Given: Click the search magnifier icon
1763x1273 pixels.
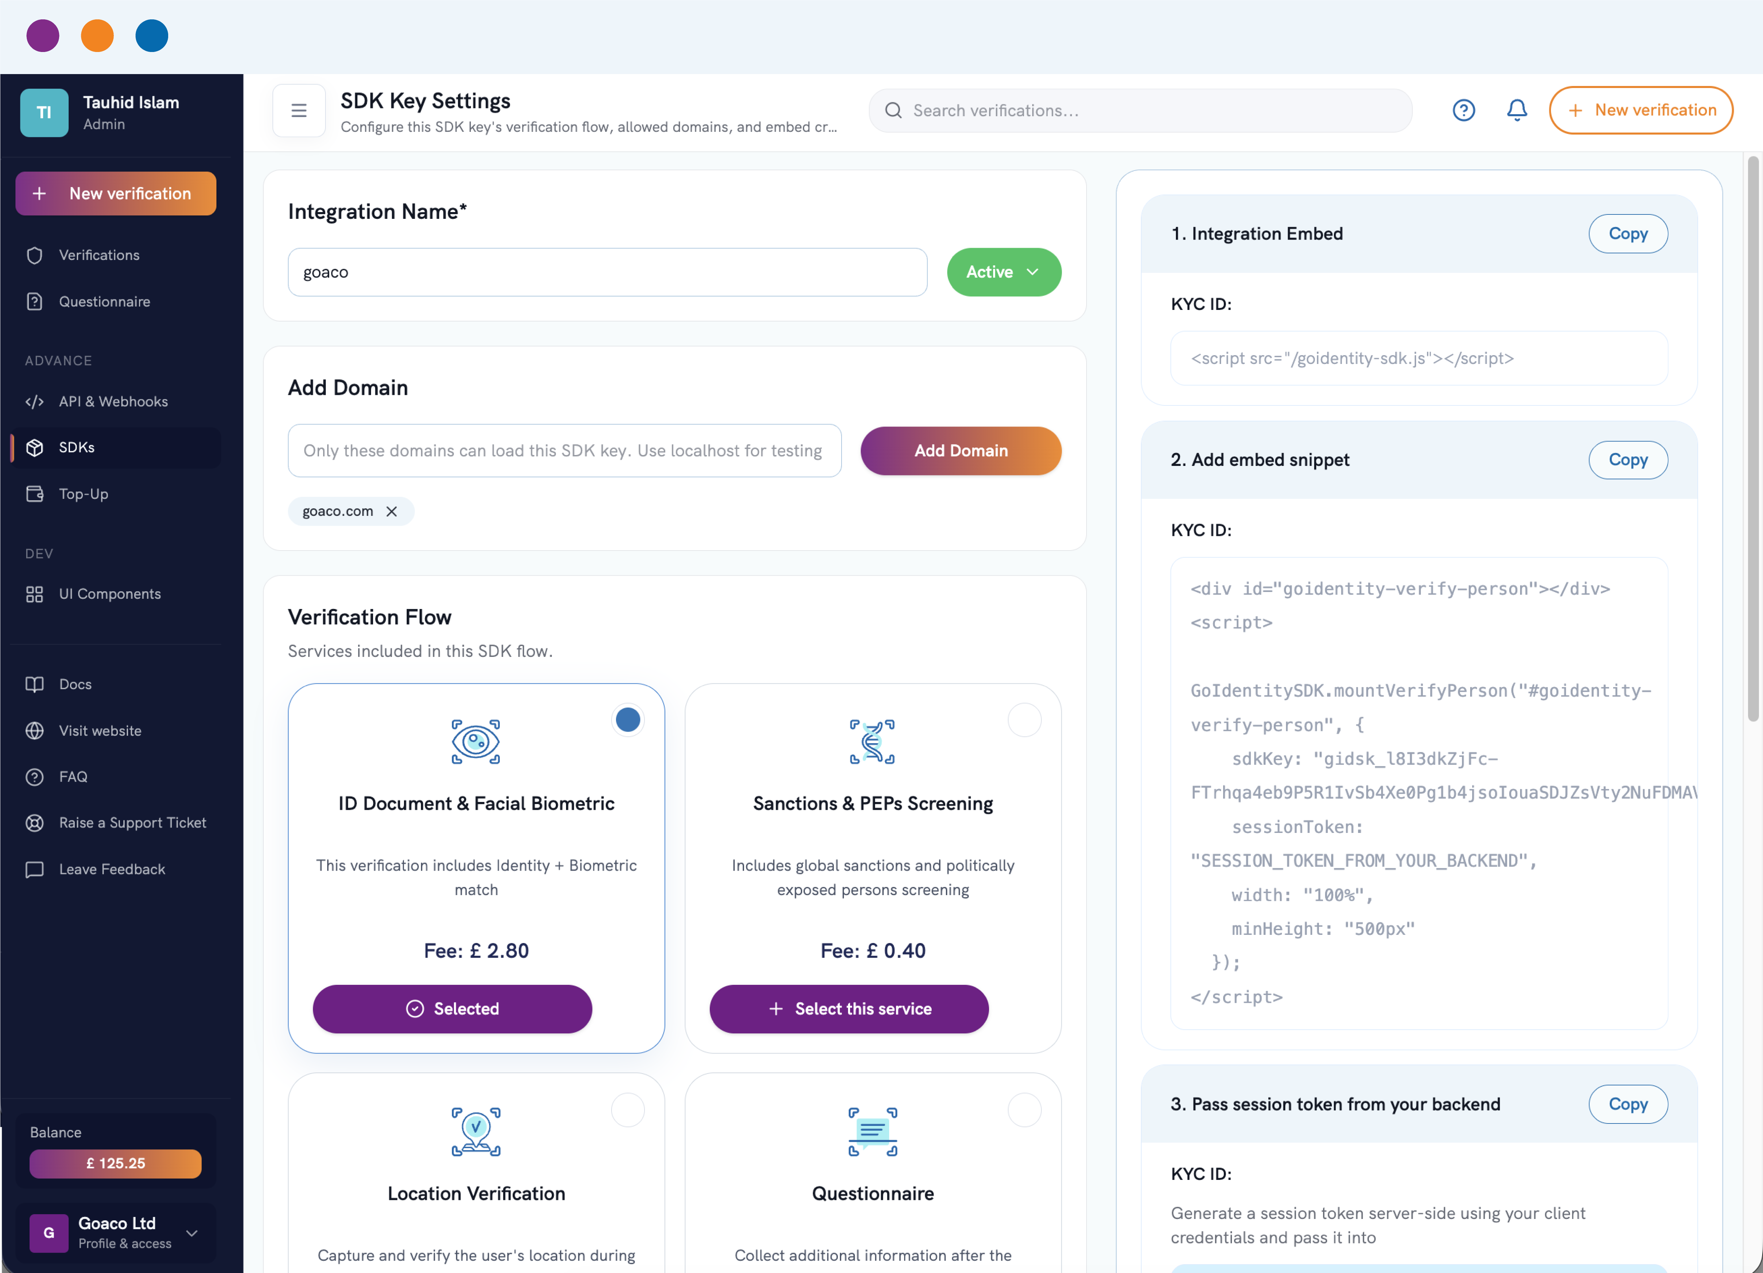Looking at the screenshot, I should 893,110.
